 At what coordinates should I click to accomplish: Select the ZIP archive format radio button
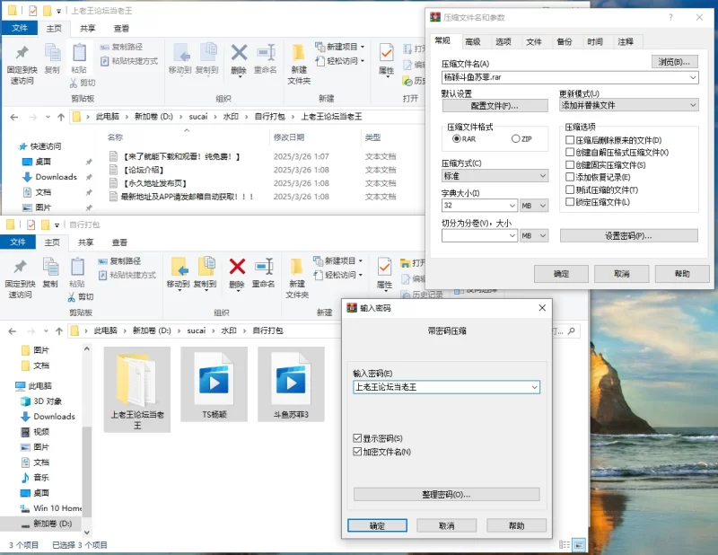(x=515, y=139)
